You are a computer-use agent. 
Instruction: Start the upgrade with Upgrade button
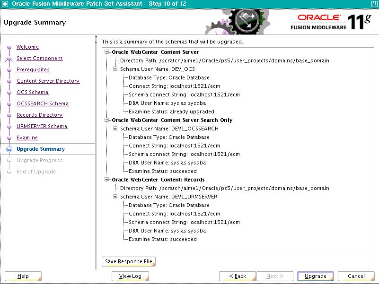pos(316,276)
